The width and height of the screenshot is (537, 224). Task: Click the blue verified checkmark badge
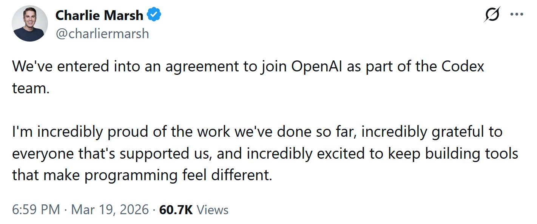pos(154,15)
